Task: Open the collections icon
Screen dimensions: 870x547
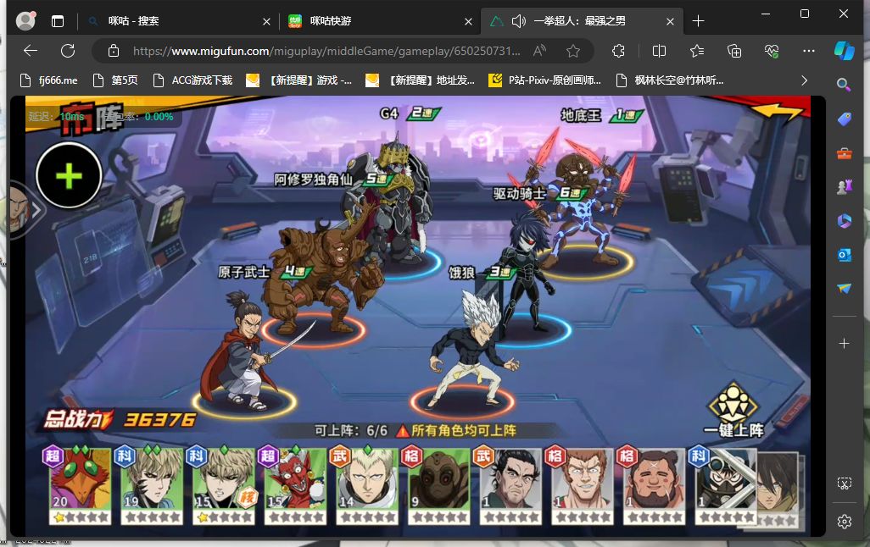Action: [734, 51]
